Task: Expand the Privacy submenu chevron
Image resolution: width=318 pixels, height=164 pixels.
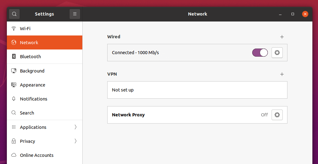Action: point(75,141)
